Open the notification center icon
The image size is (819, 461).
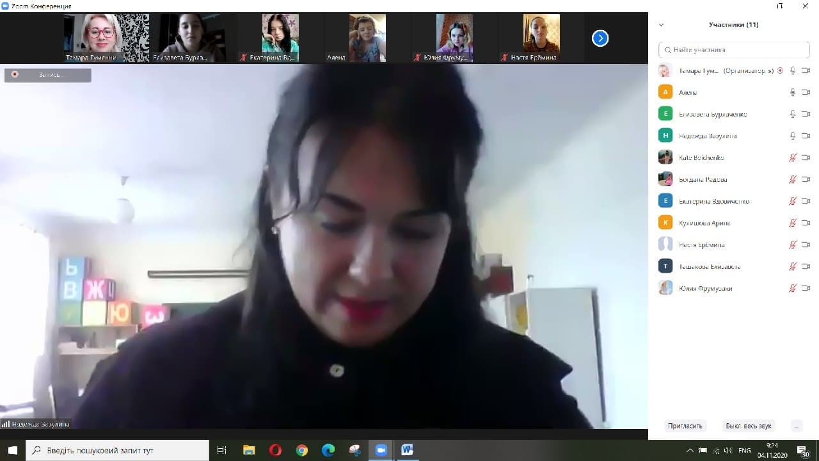pyautogui.click(x=802, y=451)
